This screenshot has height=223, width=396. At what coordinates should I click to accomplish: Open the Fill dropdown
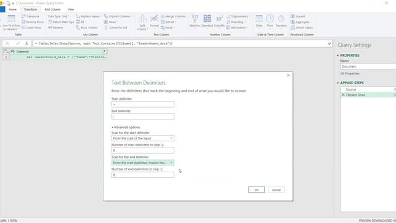click(81, 22)
